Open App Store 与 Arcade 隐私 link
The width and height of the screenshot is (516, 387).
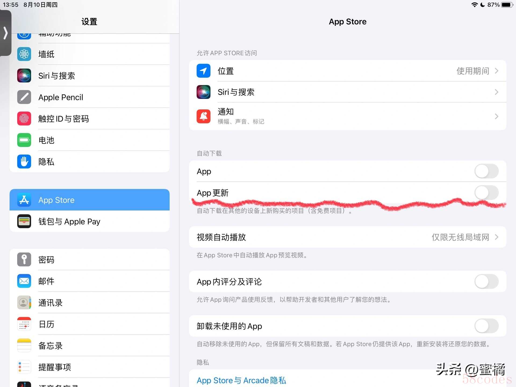coord(241,380)
